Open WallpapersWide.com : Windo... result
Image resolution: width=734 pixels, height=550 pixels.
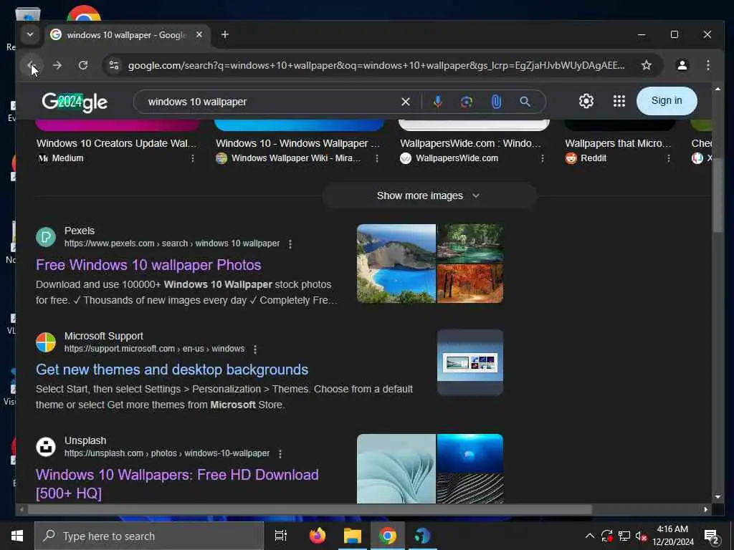470,143
